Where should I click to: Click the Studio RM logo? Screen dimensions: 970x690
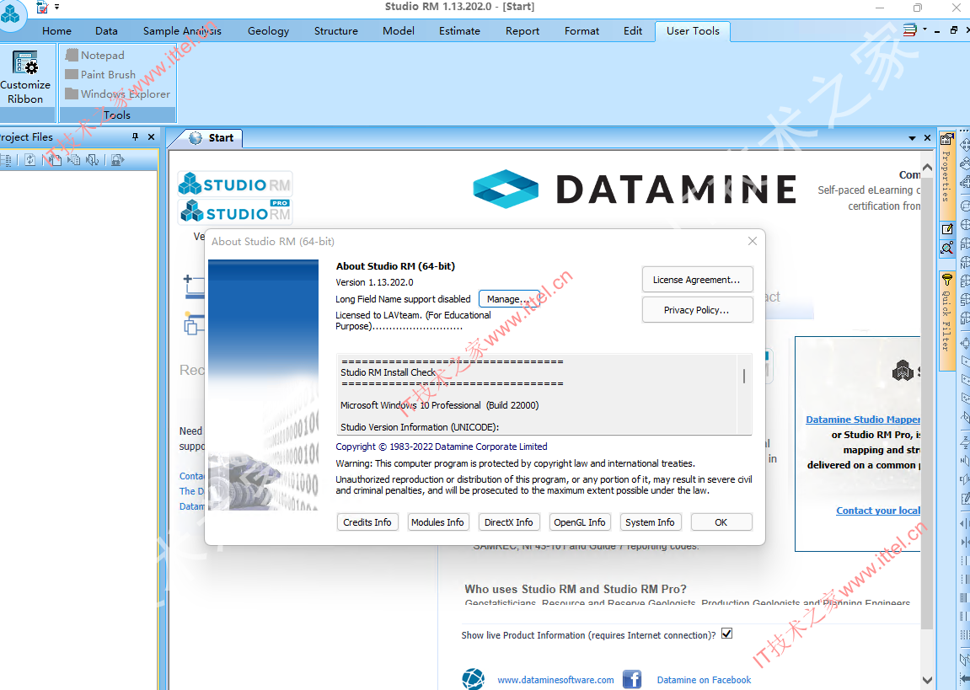tap(235, 184)
